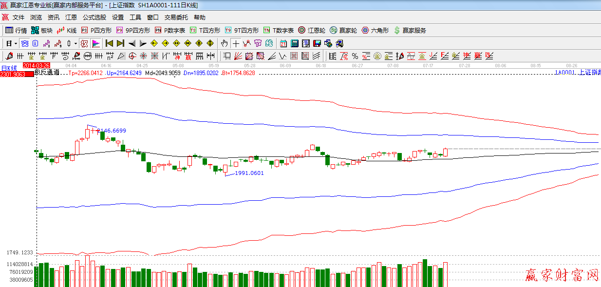
Task: Open the candlestick style dropdown arrow
Action: (x=75, y=43)
